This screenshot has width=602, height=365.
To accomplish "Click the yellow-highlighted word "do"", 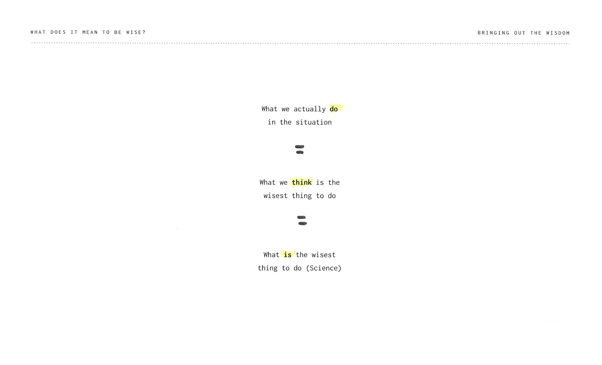I will tap(334, 109).
